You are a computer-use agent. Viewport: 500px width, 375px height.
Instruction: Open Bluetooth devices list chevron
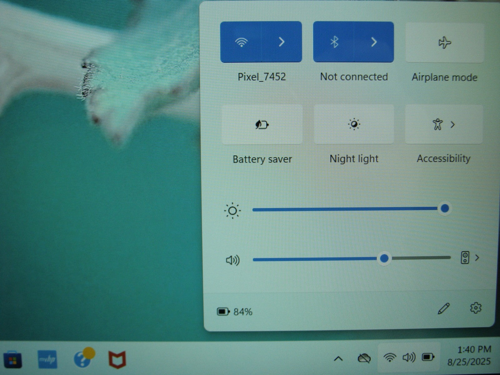click(374, 42)
